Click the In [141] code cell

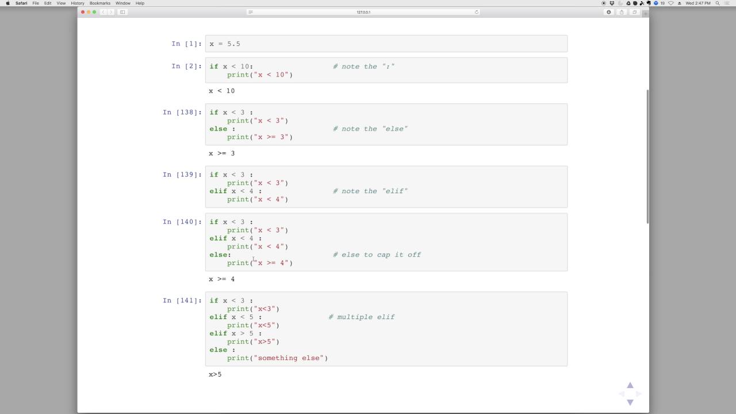point(386,329)
